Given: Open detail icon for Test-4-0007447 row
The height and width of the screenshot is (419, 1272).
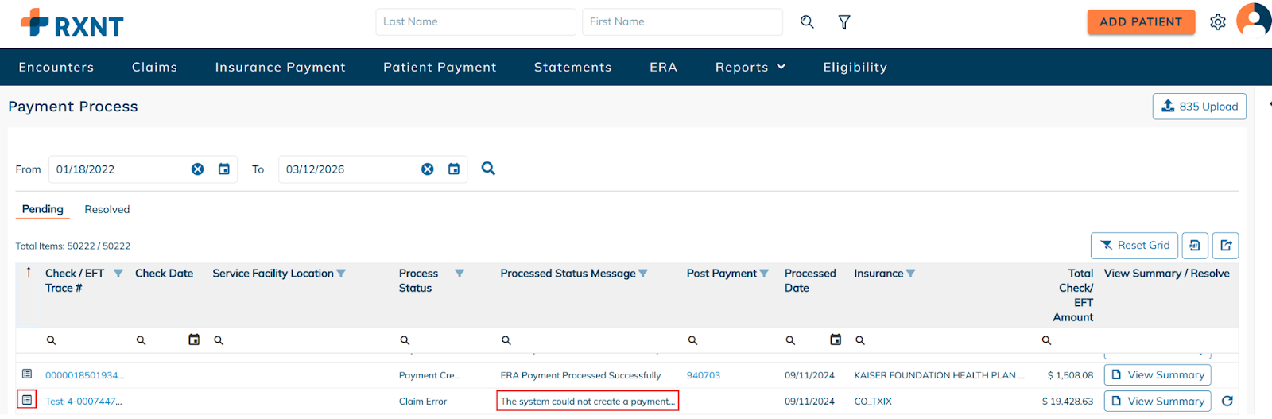Looking at the screenshot, I should click(x=27, y=400).
